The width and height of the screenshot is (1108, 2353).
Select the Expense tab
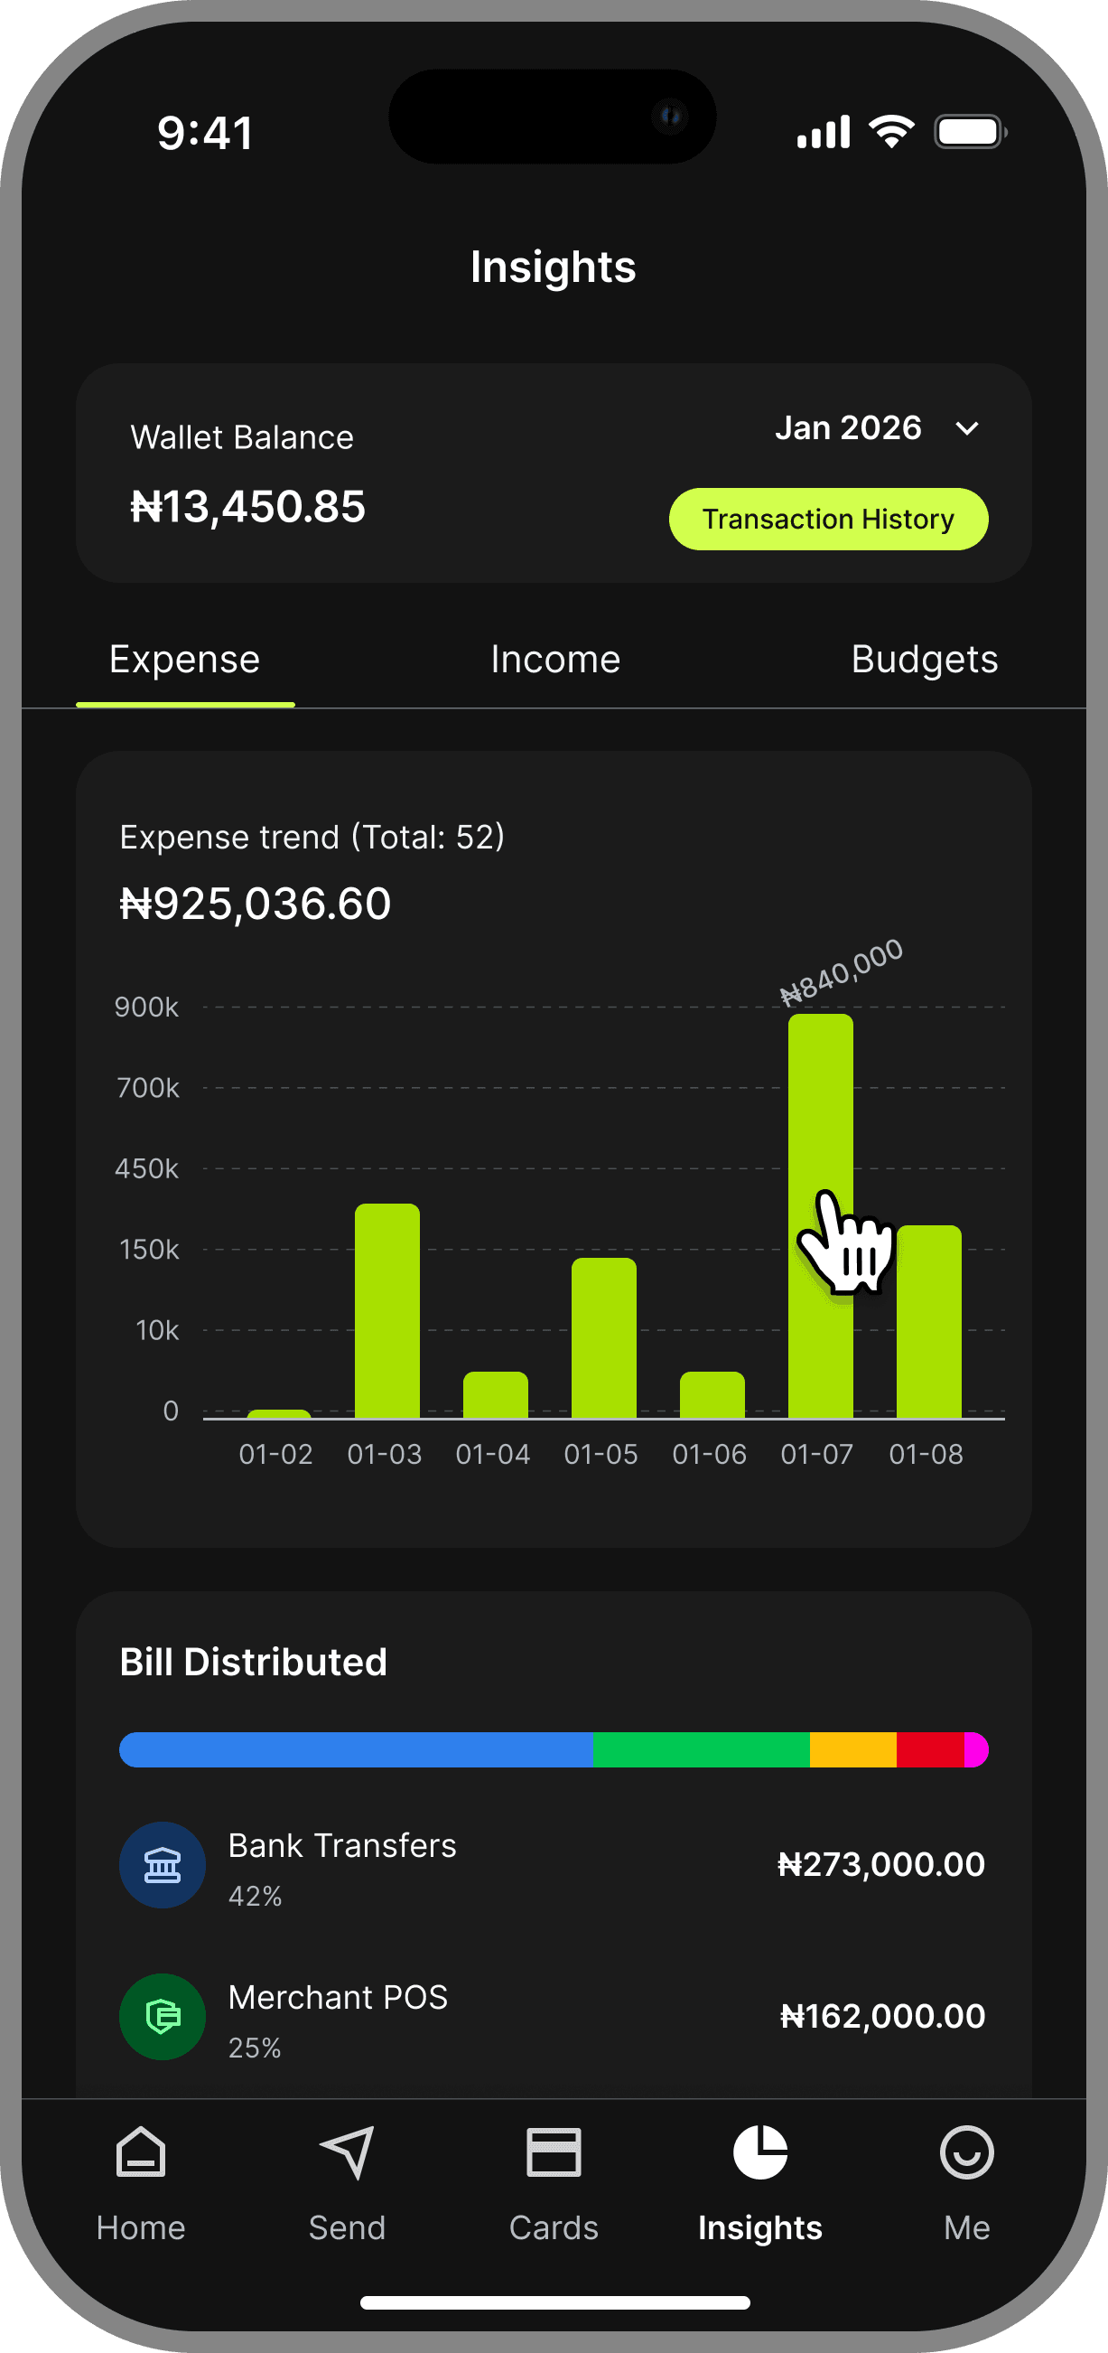pyautogui.click(x=184, y=660)
